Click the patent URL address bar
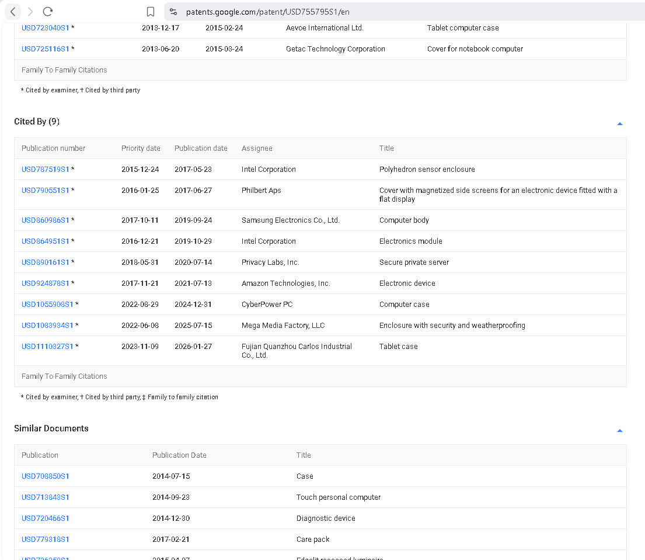Screen dimensions: 645x560 coord(350,12)
